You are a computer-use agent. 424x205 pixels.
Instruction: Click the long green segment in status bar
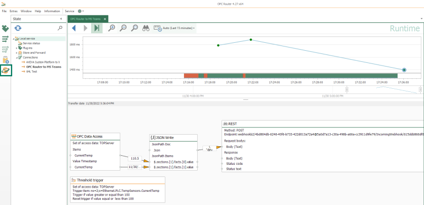321,76
